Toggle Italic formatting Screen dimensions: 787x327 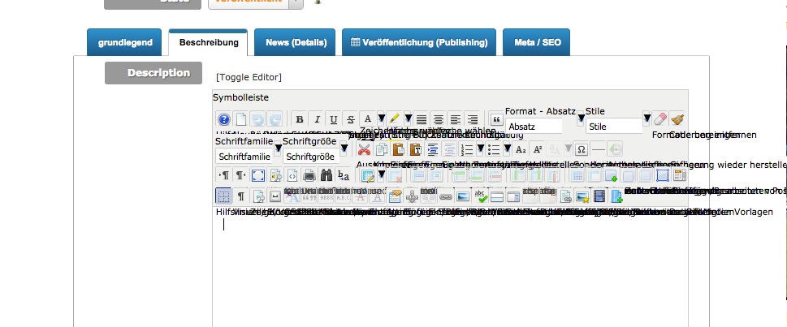point(317,119)
